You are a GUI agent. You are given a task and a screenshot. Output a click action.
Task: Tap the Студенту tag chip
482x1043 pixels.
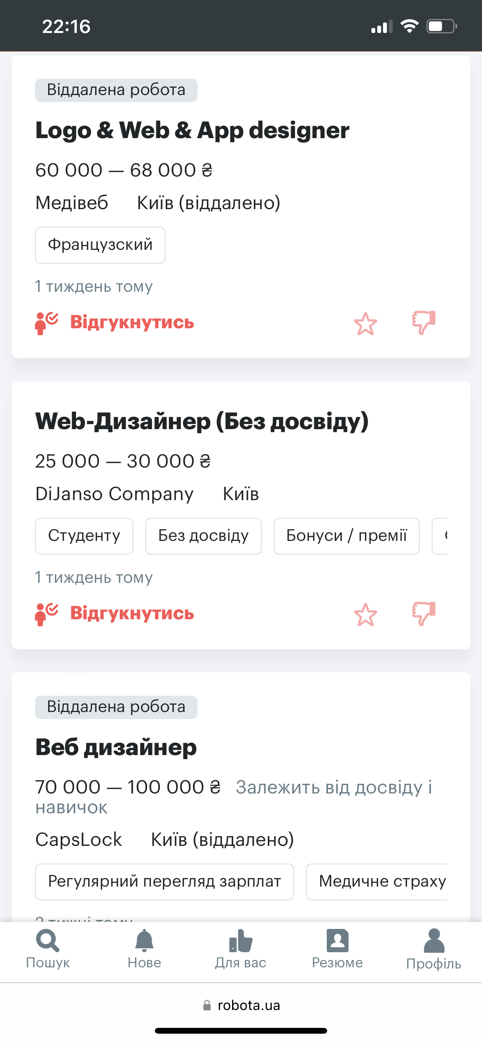[84, 536]
